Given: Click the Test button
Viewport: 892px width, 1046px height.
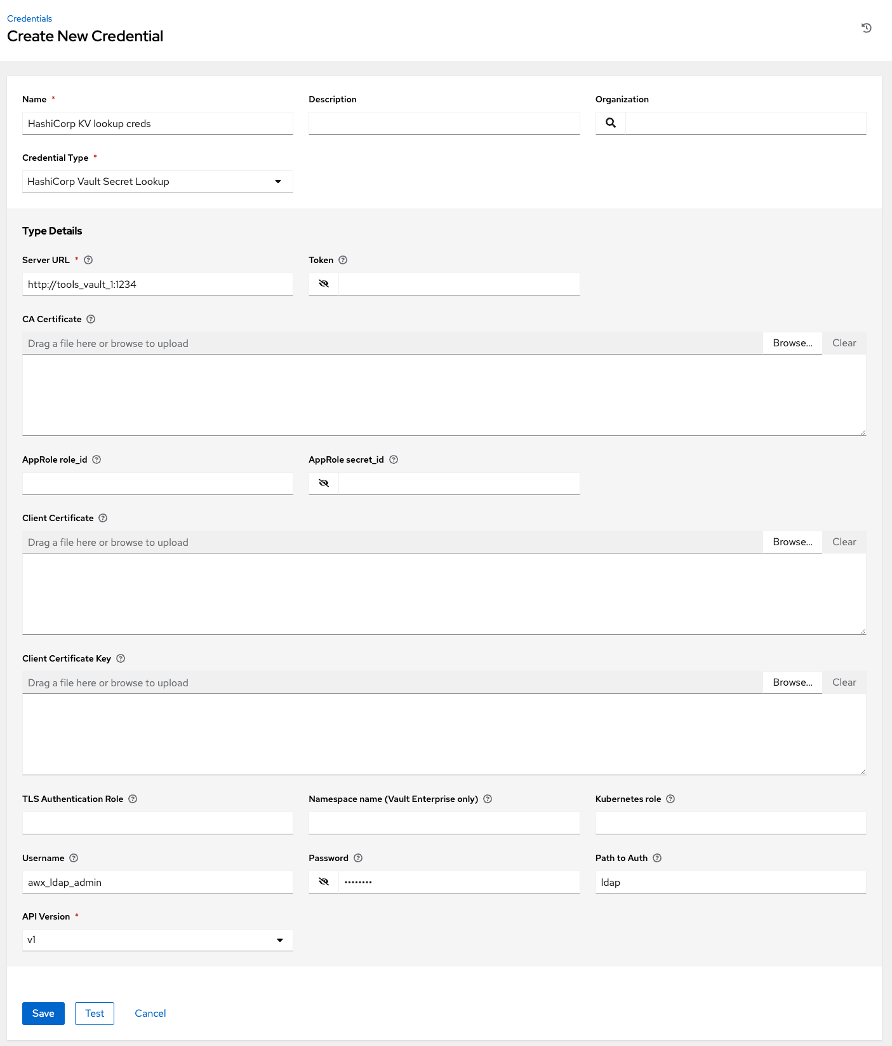Looking at the screenshot, I should pos(95,1014).
